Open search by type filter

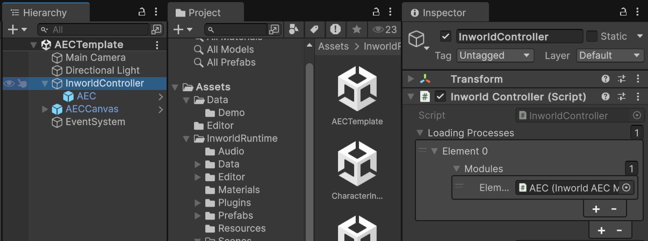294,29
